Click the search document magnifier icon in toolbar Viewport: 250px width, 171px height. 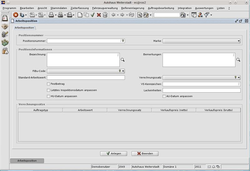click(140, 15)
